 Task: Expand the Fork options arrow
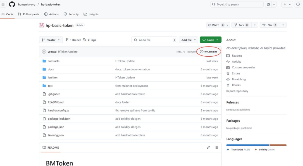255,25
